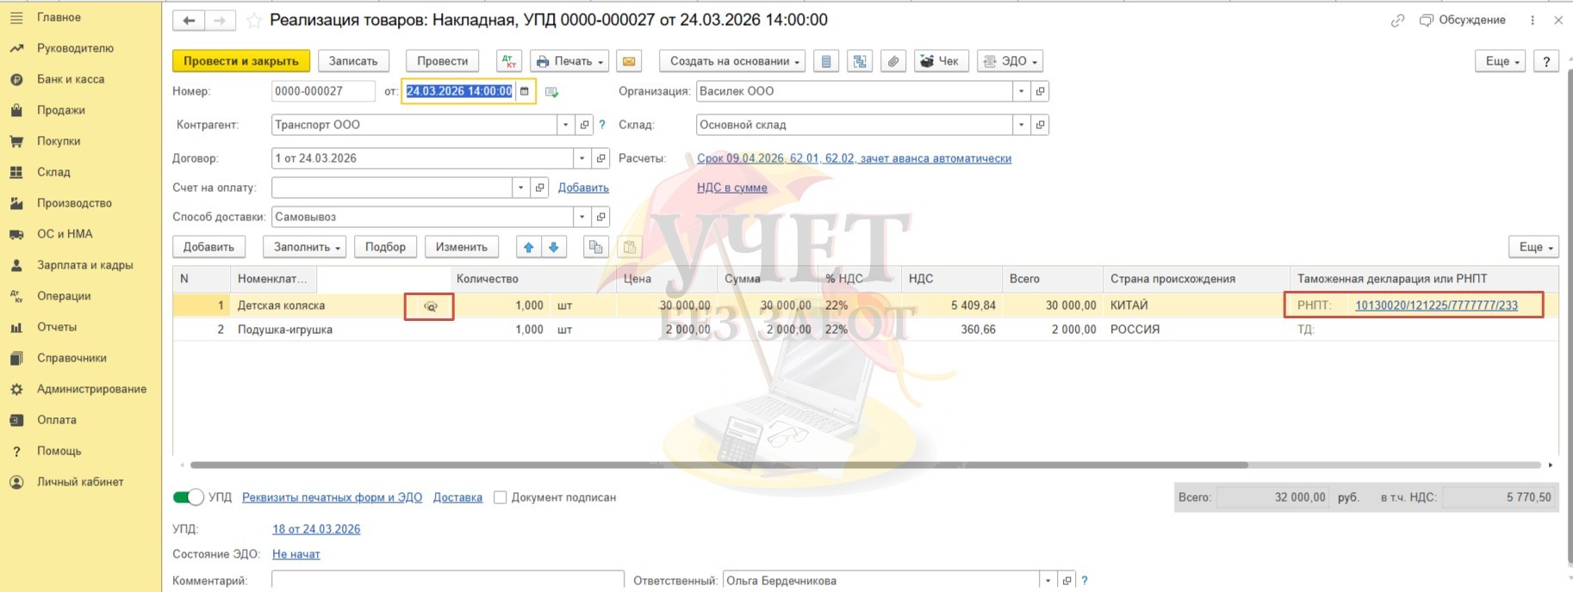Click the Провести button

(442, 61)
